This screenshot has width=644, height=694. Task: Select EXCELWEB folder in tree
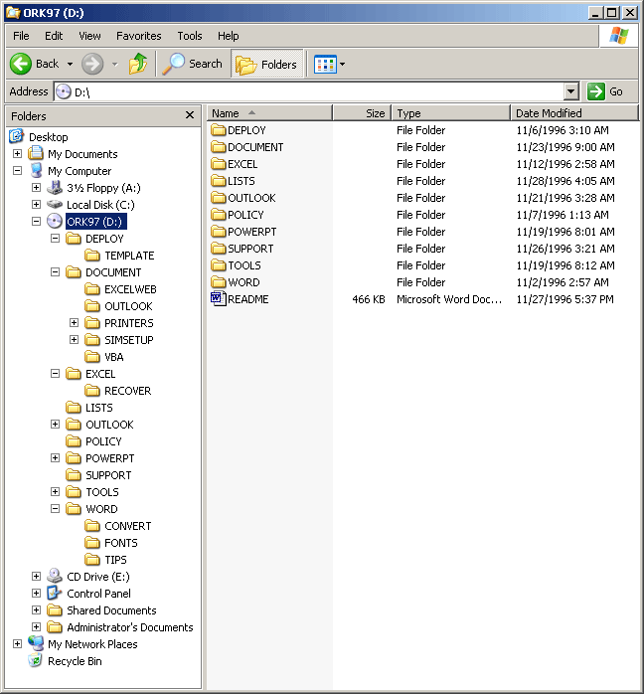(x=121, y=289)
